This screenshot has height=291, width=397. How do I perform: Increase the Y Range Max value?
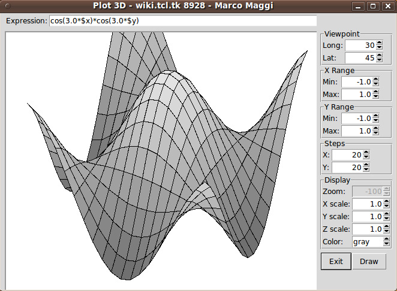click(376, 129)
